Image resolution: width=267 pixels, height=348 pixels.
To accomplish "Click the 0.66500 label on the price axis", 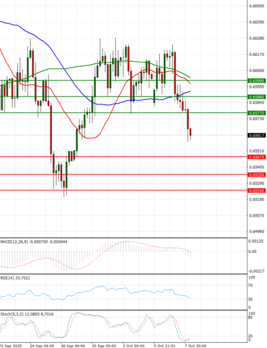I will (x=256, y=6).
